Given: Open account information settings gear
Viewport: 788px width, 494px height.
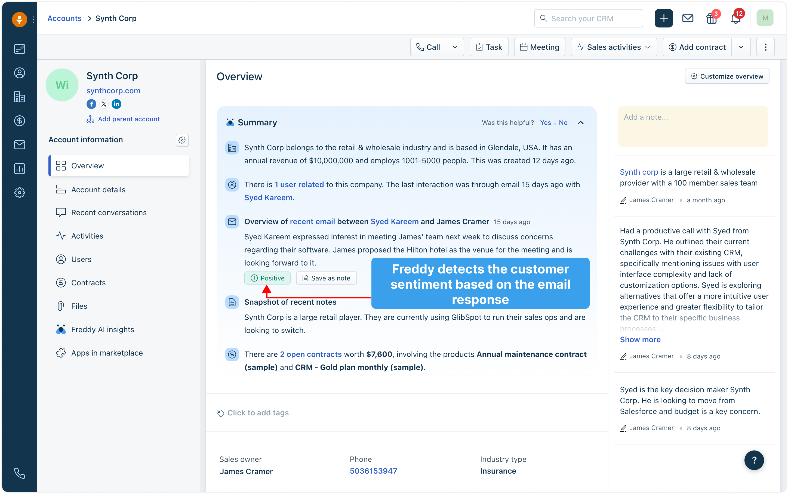Looking at the screenshot, I should pyautogui.click(x=182, y=140).
